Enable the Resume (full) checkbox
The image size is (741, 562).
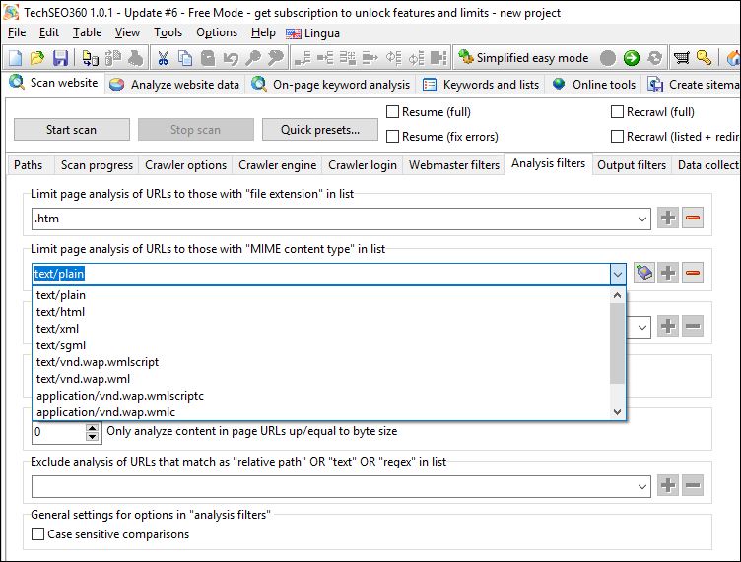point(393,112)
